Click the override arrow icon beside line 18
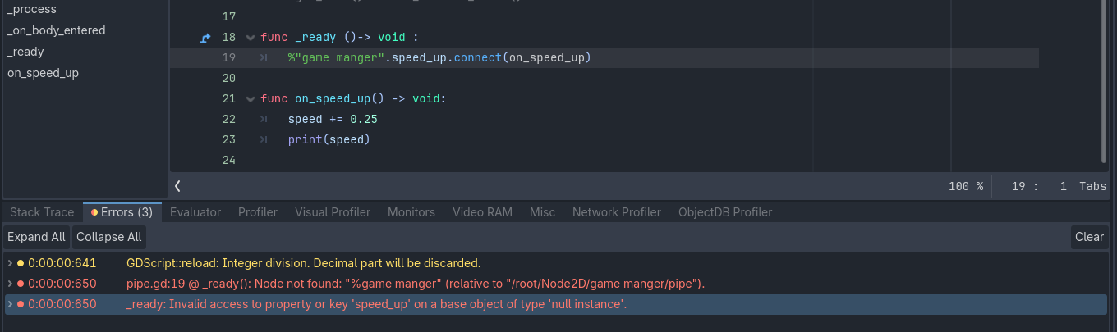Image resolution: width=1117 pixels, height=332 pixels. 205,38
